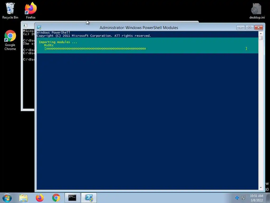Select the desktop.ini file icon
The height and width of the screenshot is (203, 270).
click(x=257, y=11)
